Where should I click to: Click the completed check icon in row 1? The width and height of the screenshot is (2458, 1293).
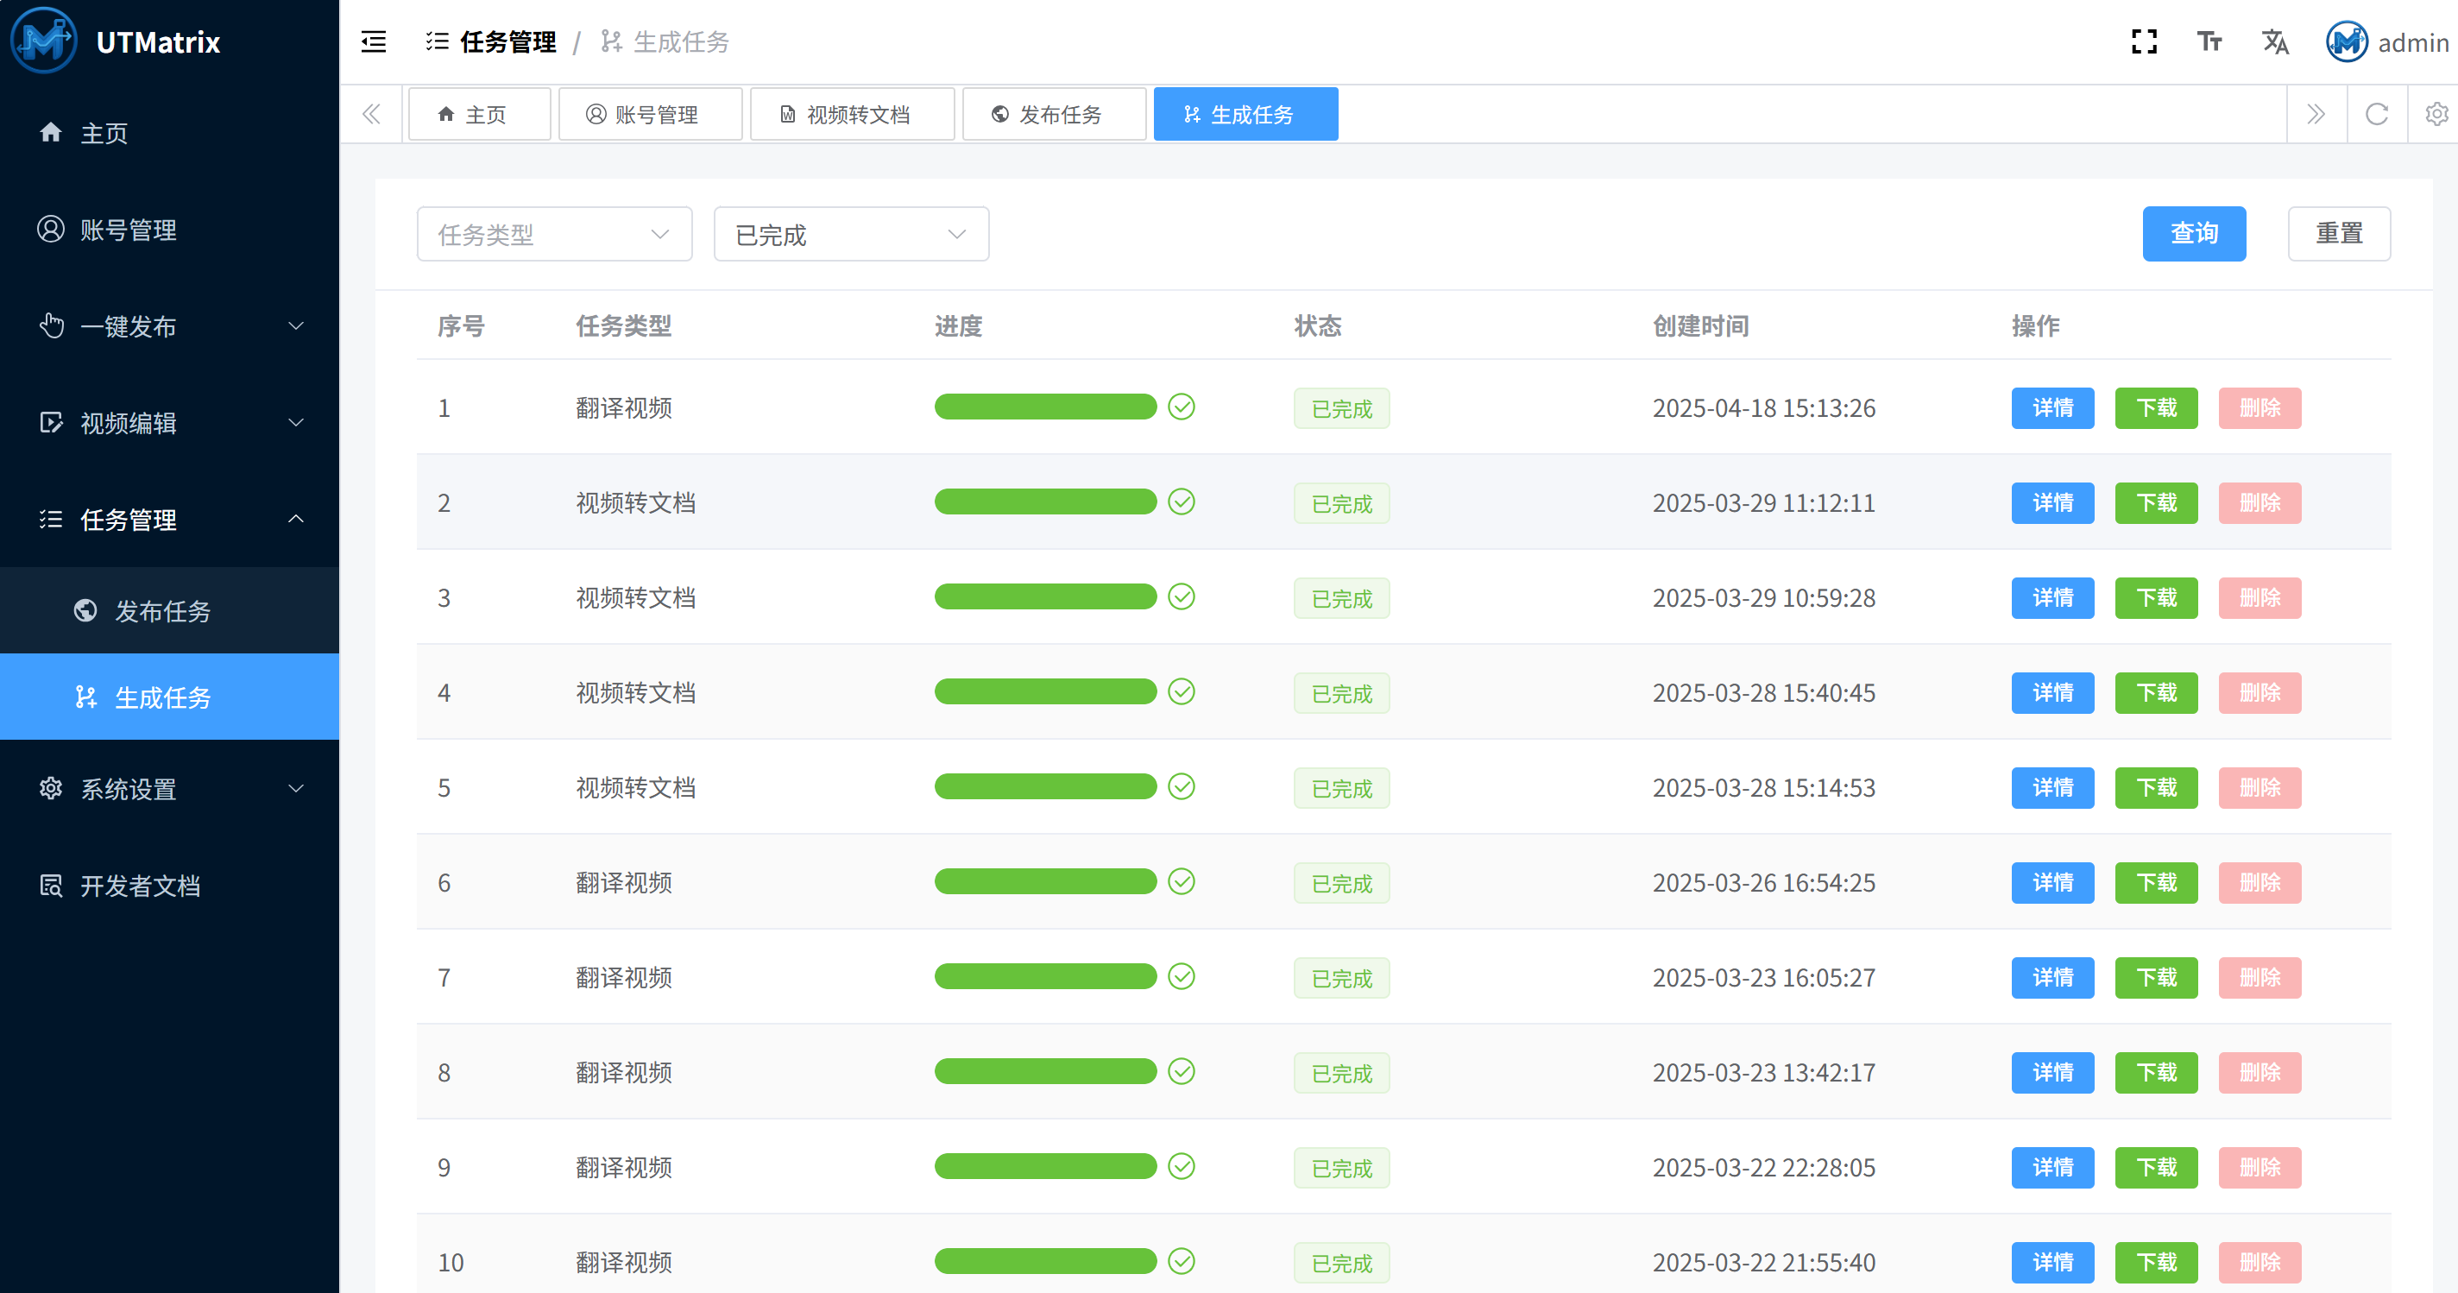click(1182, 407)
